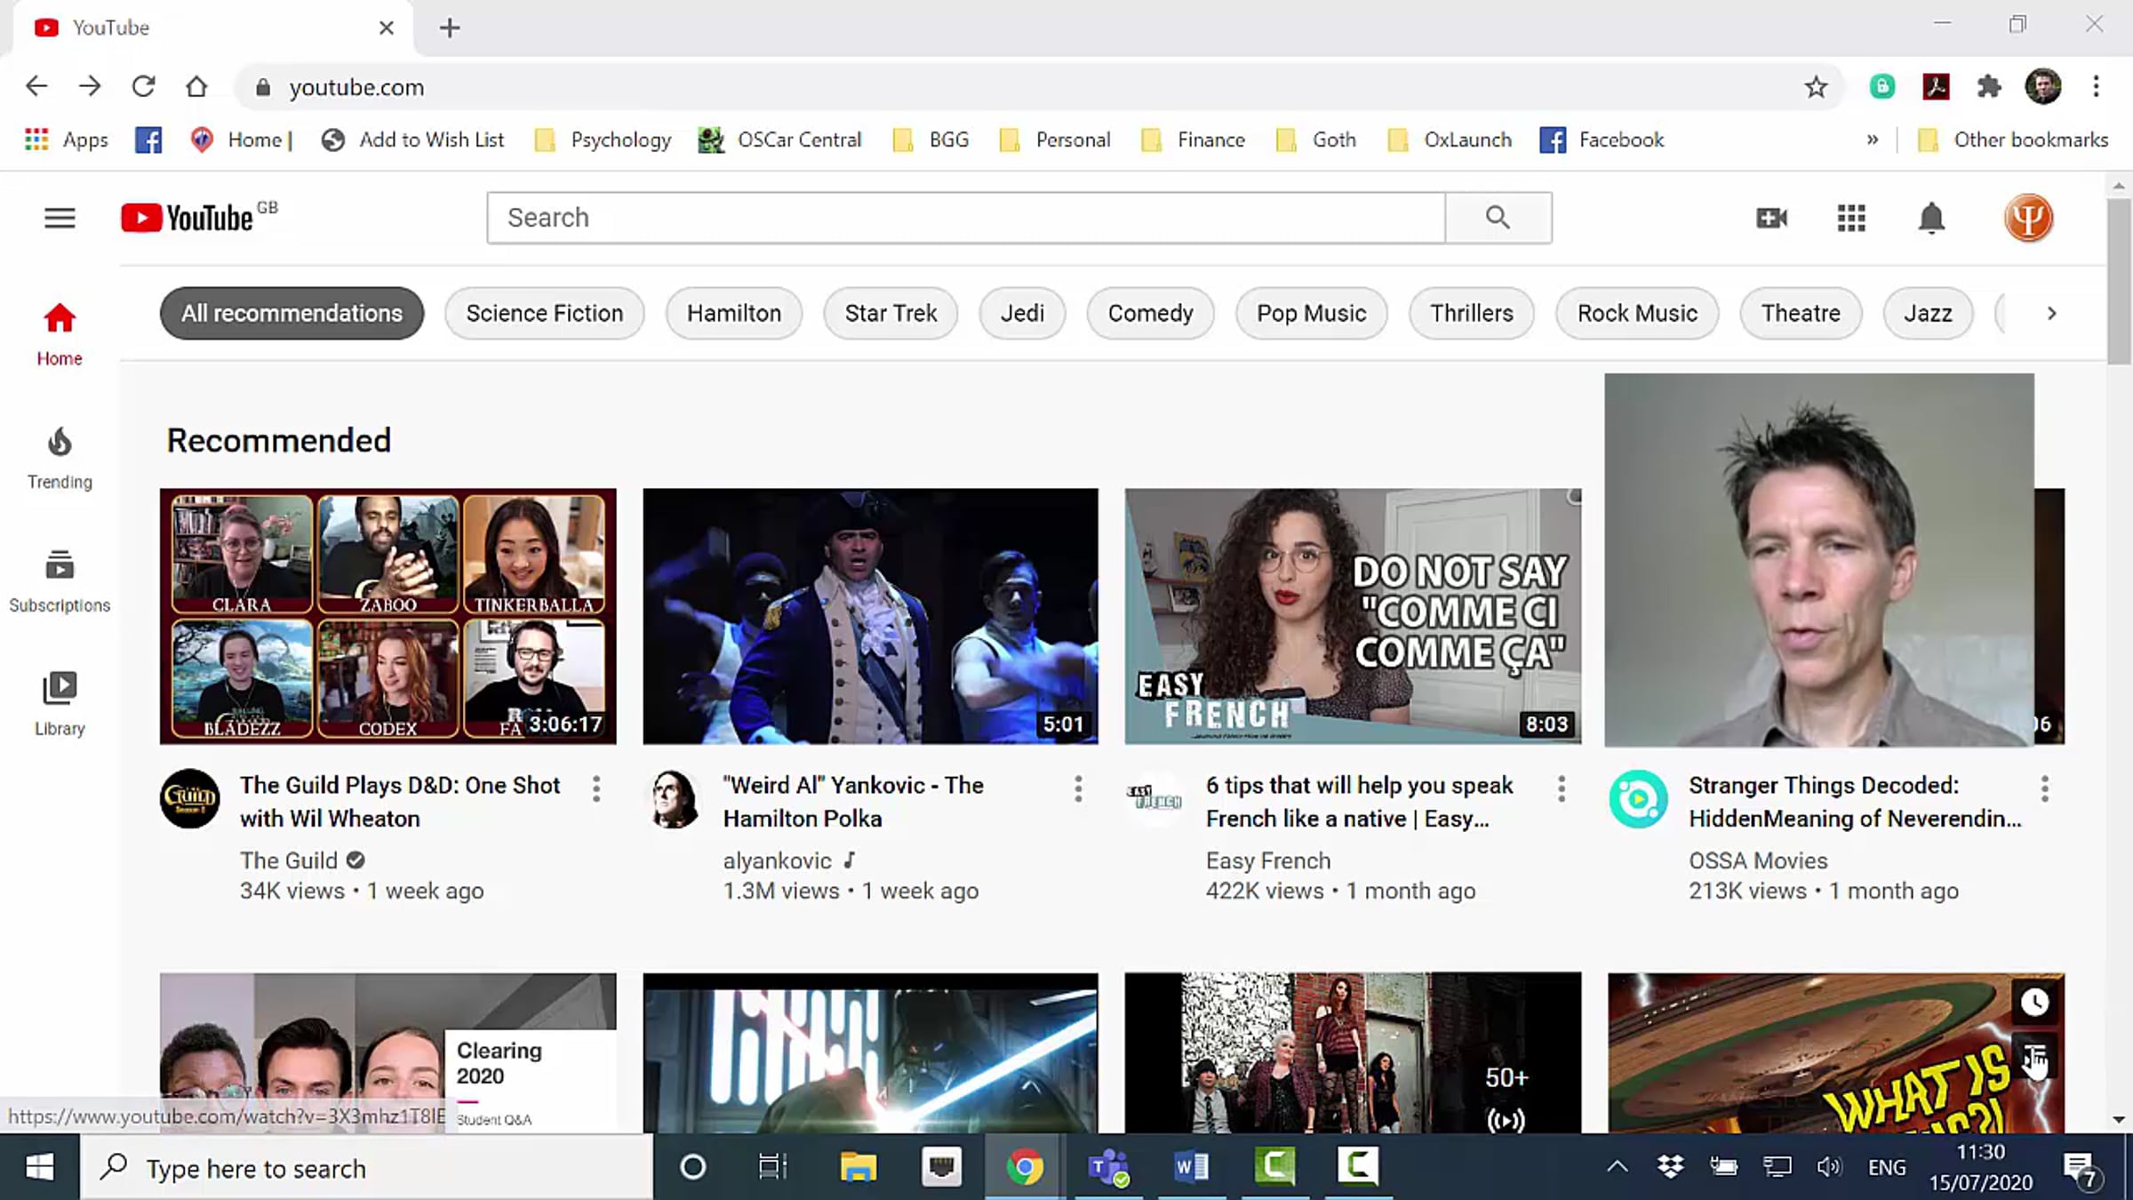This screenshot has width=2133, height=1200.
Task: Select the Rock Music chip
Action: pos(1637,313)
